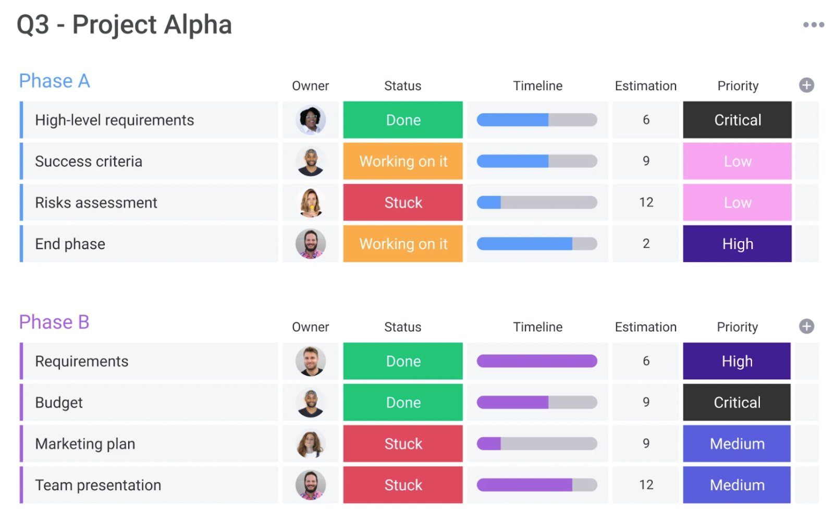
Task: Open the owner avatar for High-level requirements
Action: (311, 119)
